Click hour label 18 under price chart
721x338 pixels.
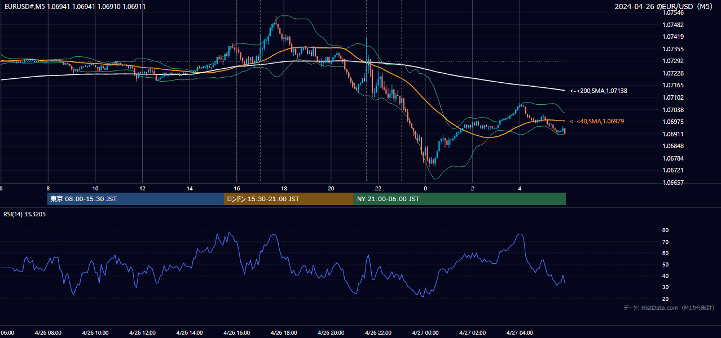(284, 188)
